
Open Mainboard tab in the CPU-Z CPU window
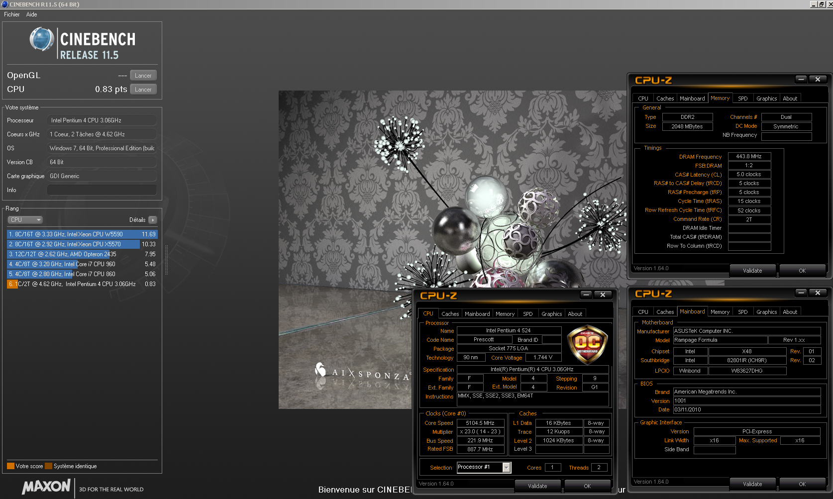[477, 314]
